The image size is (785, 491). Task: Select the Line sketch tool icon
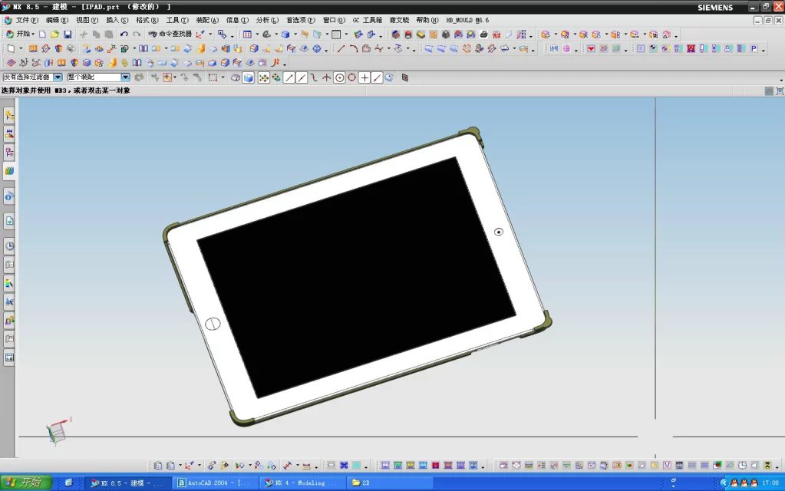click(x=341, y=49)
